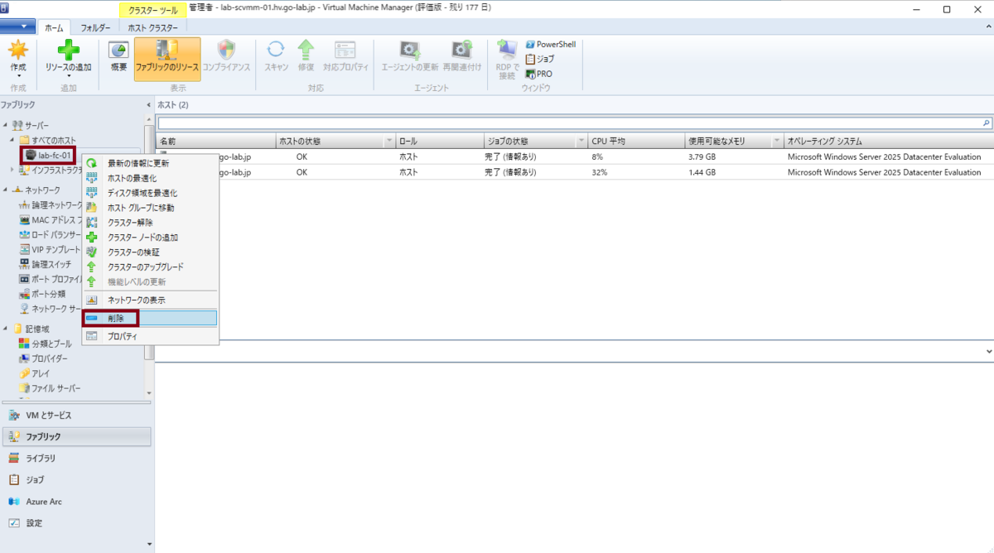Screen dimensions: 994x553
Task: Open the 設定 workspace
Action: tap(76, 523)
